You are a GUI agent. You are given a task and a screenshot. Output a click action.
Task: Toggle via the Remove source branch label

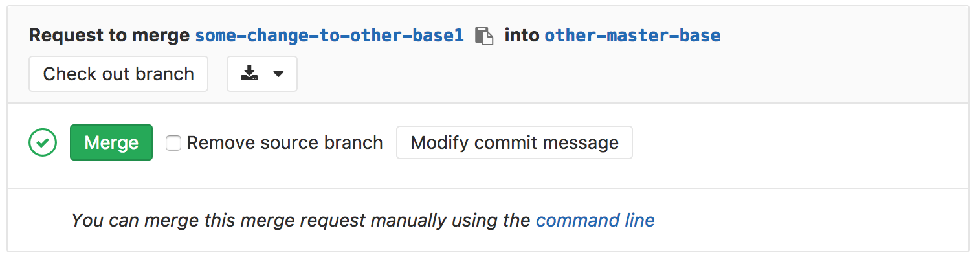pyautogui.click(x=285, y=142)
